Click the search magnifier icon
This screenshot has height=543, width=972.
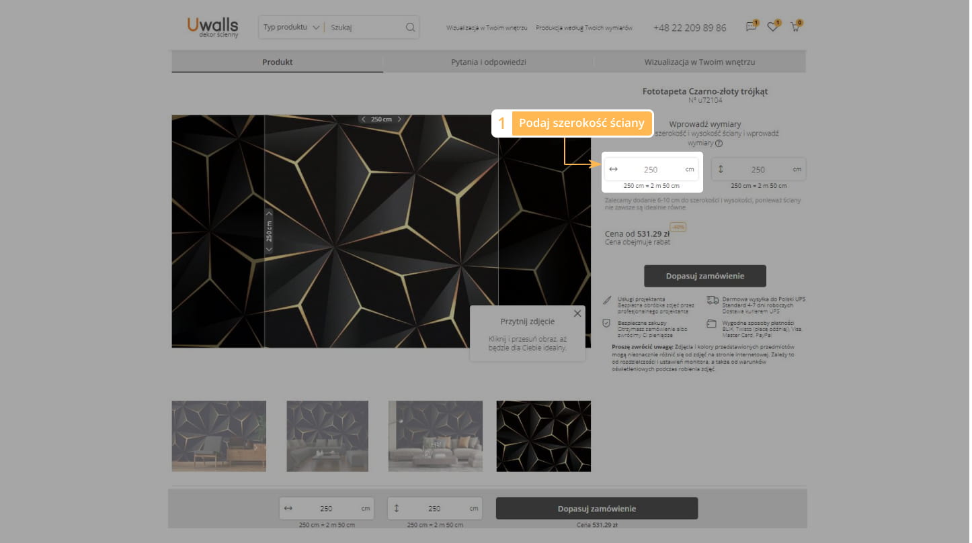coord(410,28)
